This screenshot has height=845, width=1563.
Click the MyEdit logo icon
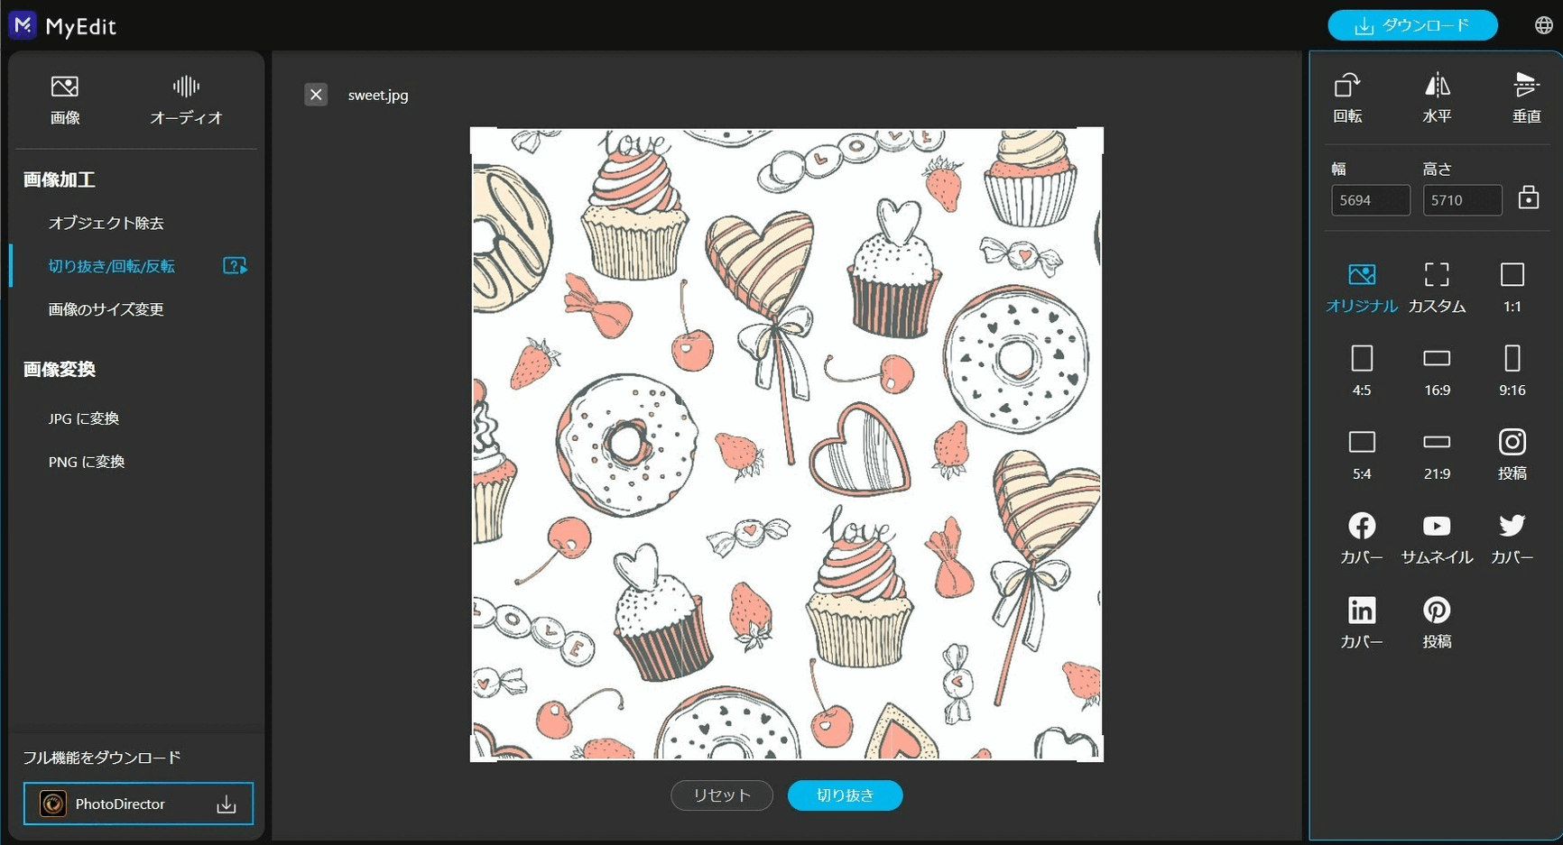[x=23, y=25]
